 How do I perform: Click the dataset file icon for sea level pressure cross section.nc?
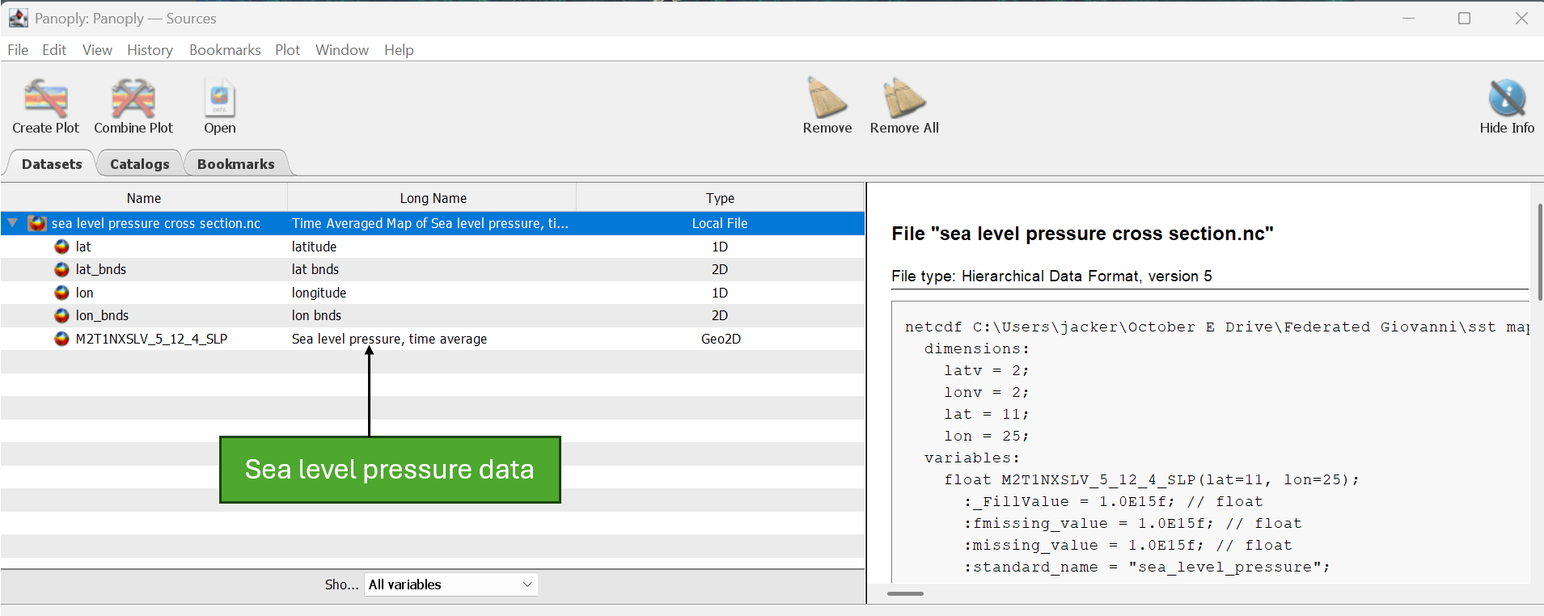click(x=37, y=223)
